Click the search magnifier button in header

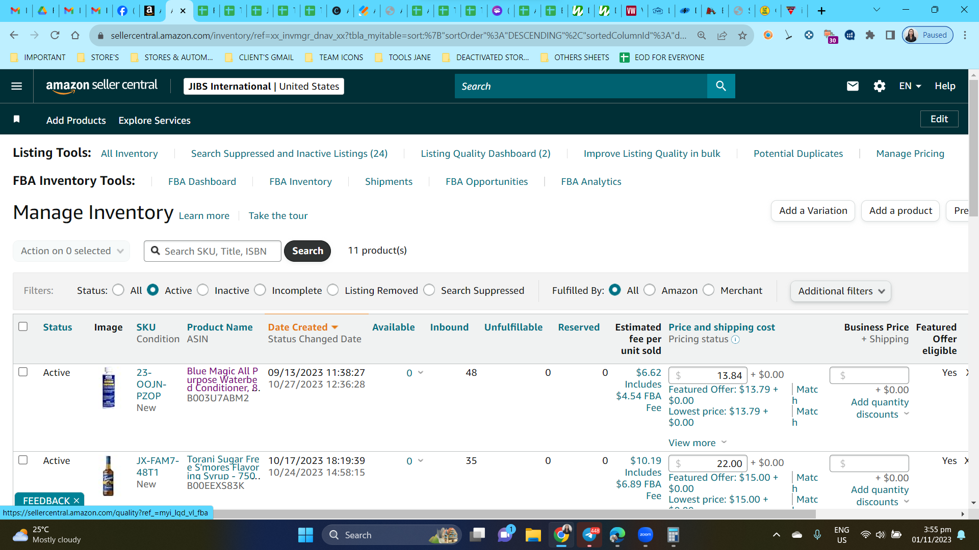[721, 86]
